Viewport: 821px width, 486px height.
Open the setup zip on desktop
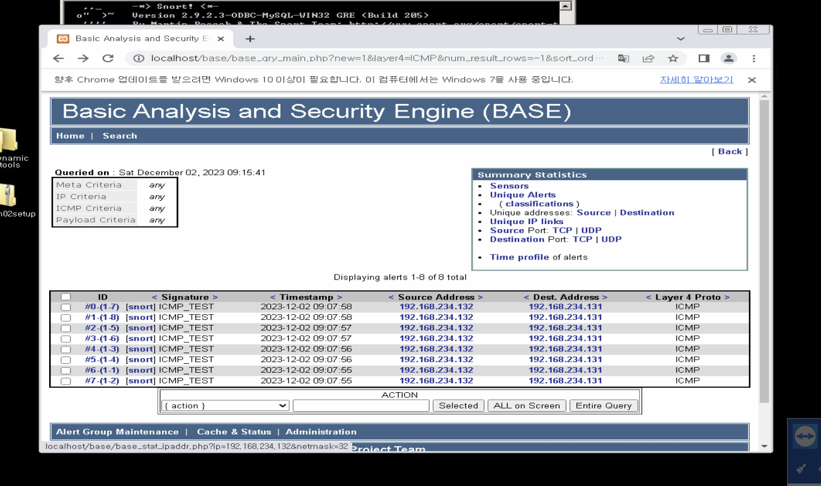pos(9,200)
